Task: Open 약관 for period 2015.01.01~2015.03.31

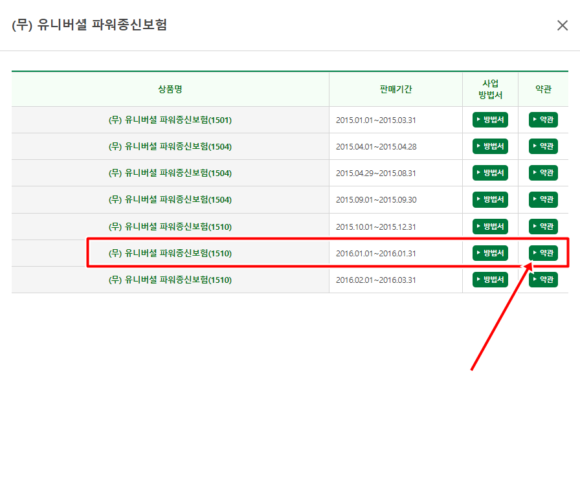Action: [543, 120]
